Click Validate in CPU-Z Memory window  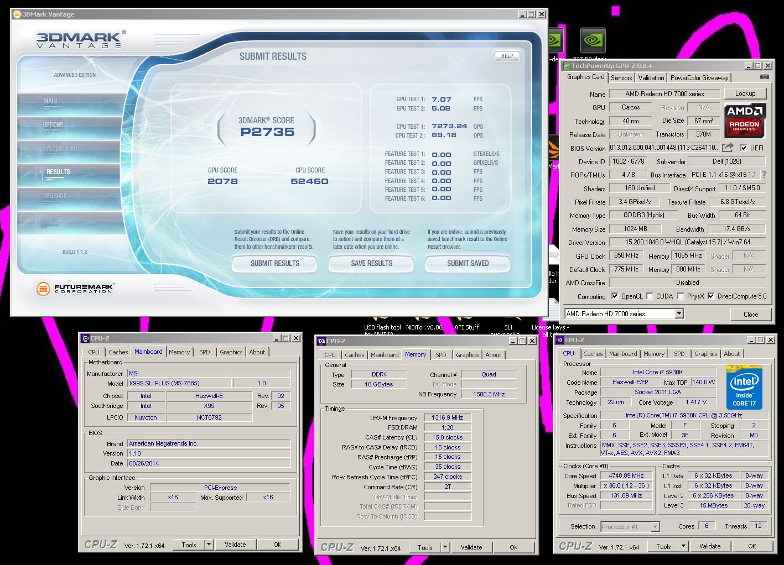coord(471,547)
